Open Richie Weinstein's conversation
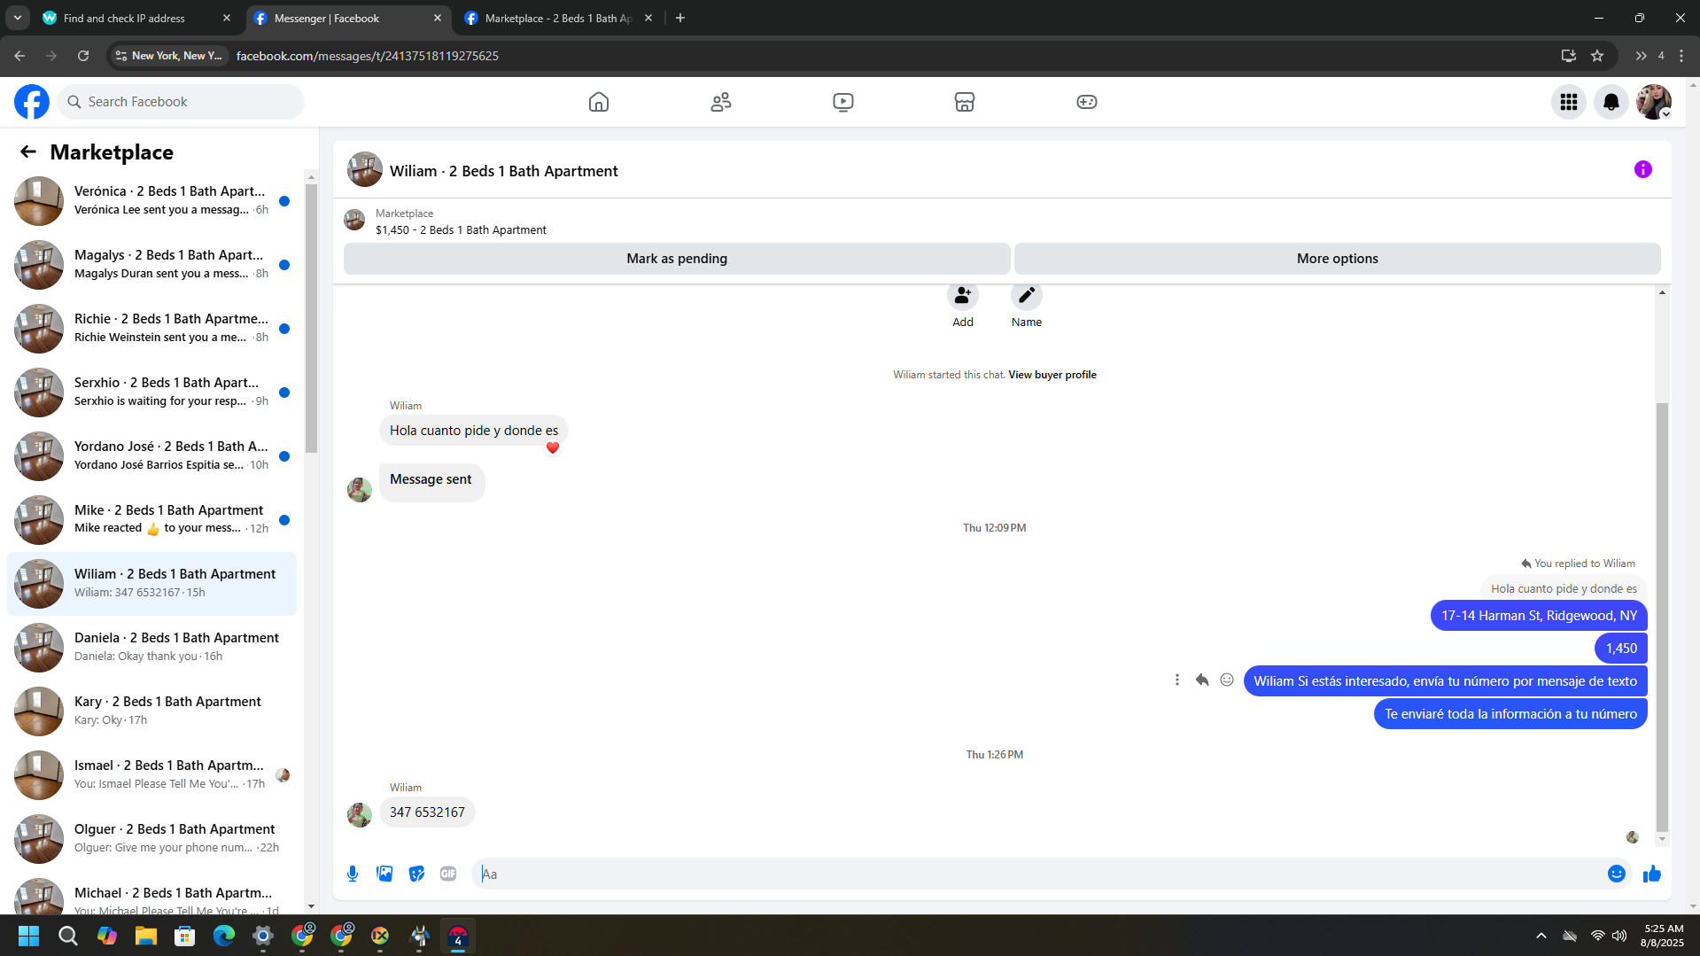The height and width of the screenshot is (956, 1700). coord(152,329)
